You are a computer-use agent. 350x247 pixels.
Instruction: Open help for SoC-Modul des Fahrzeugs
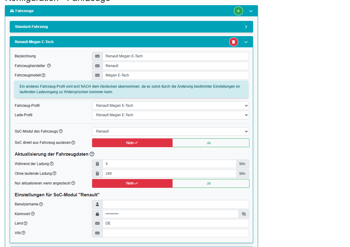(x=61, y=131)
